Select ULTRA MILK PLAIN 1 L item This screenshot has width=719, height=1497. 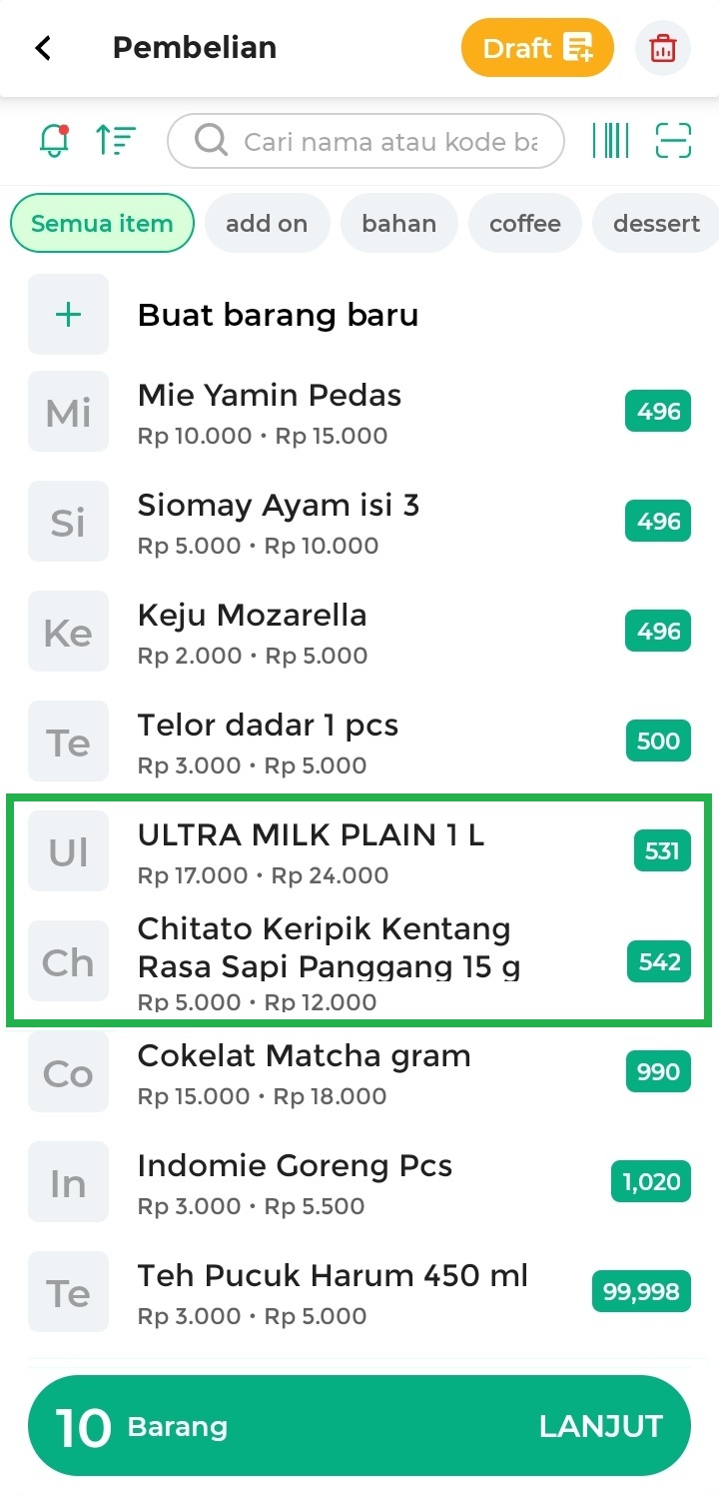(x=311, y=835)
